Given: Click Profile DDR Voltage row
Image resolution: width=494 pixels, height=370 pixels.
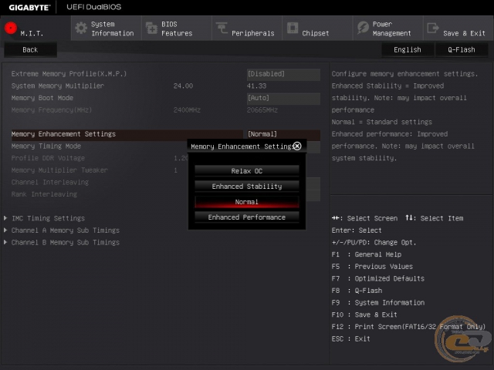Looking at the screenshot, I should (x=48, y=158).
